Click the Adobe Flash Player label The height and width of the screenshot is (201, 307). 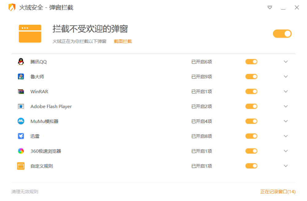[x=51, y=106]
